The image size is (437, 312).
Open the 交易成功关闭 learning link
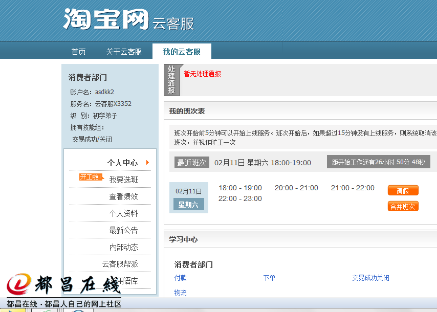click(x=370, y=278)
